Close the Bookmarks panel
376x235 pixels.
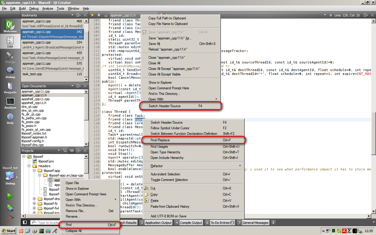(x=85, y=15)
